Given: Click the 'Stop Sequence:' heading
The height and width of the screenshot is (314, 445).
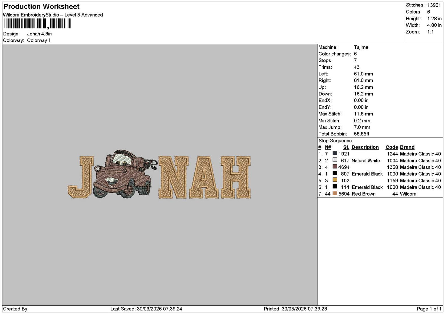Looking at the screenshot, I should pos(336,141).
